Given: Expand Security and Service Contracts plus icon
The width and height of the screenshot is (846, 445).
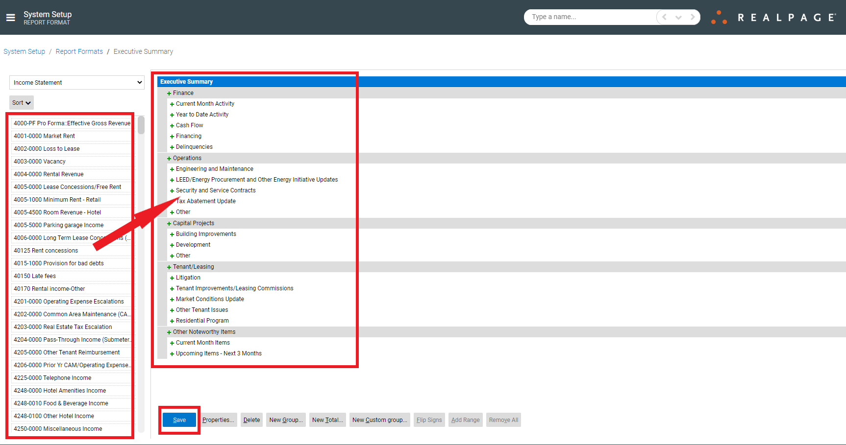Looking at the screenshot, I should [x=172, y=191].
